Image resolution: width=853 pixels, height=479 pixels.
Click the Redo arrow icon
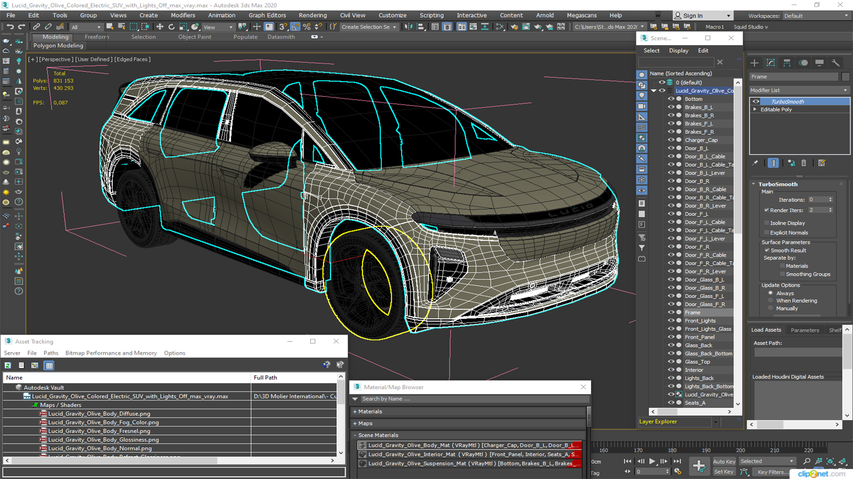coord(21,27)
